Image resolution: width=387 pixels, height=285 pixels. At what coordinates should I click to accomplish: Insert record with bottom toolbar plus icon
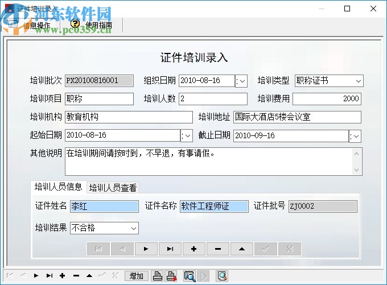tap(63, 275)
